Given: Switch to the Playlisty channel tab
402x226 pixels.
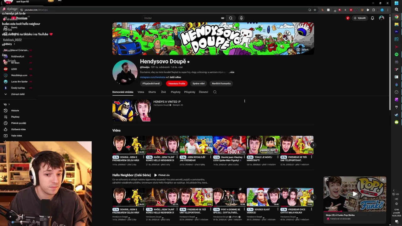Looking at the screenshot, I should [176, 92].
